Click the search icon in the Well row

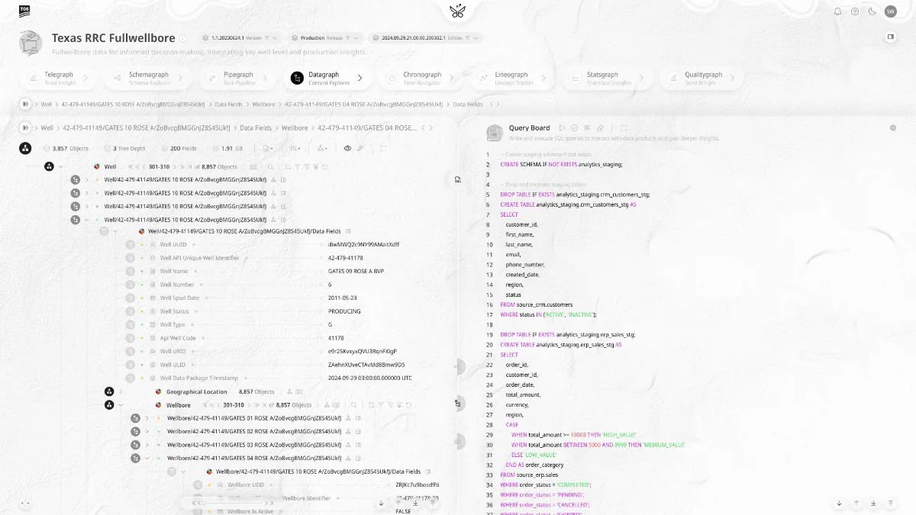pos(270,166)
